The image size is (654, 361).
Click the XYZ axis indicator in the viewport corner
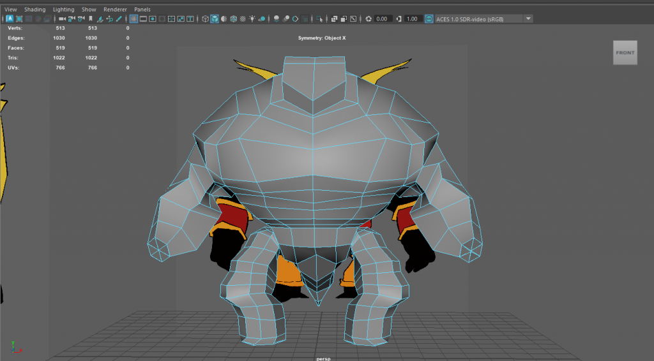click(x=16, y=347)
